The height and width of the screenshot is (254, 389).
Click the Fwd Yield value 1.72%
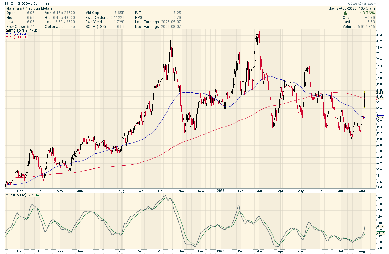click(x=119, y=22)
